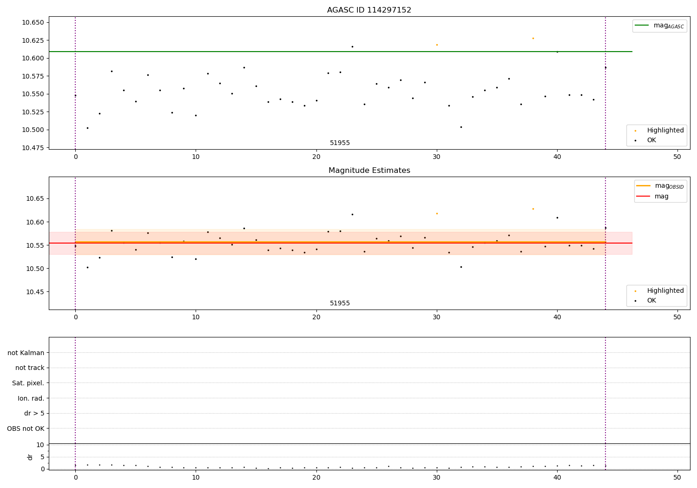The width and height of the screenshot is (697, 488).
Task: Click the 10.525 y-axis tick label
Action: (33, 112)
